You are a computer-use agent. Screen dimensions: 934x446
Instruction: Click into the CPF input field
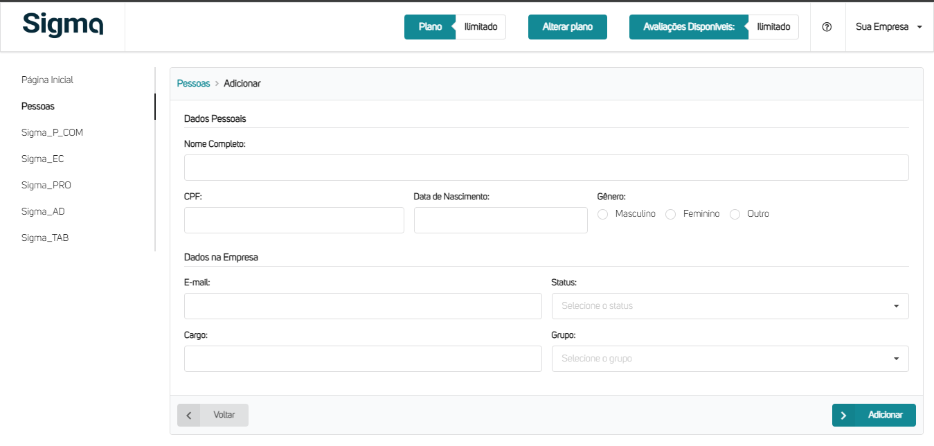point(294,220)
